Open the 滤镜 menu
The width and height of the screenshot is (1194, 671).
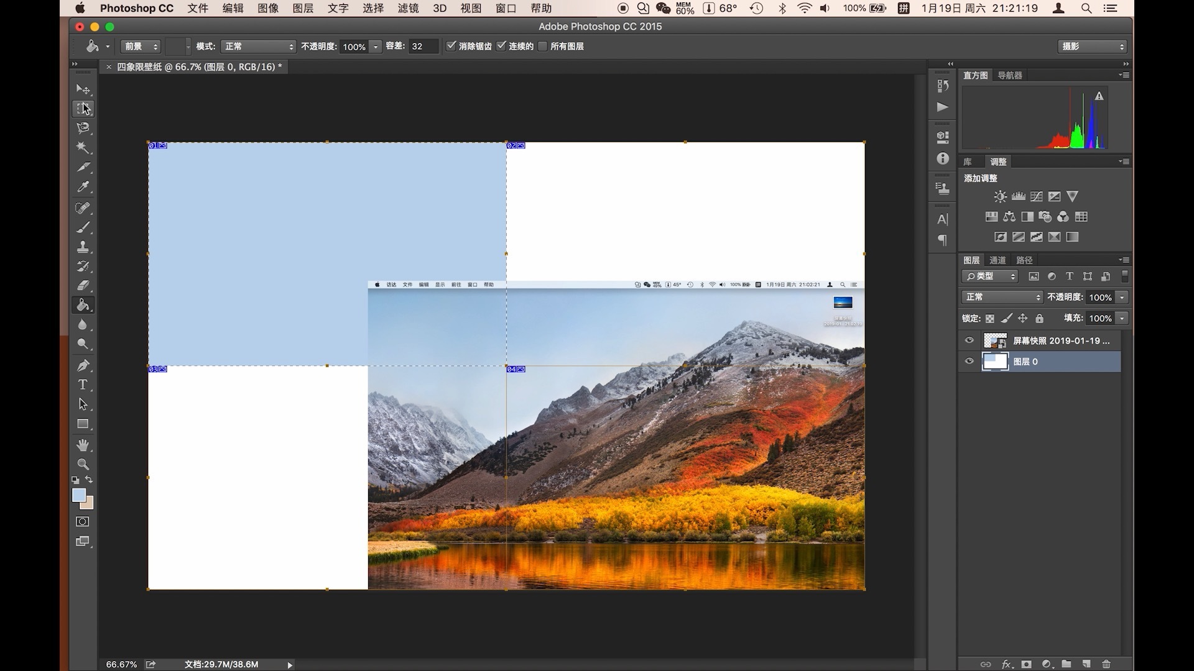pos(408,8)
